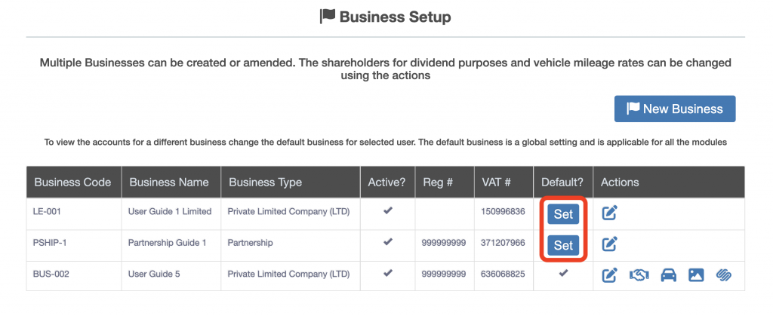Image resolution: width=773 pixels, height=316 pixels.
Task: Click the Active checkmark for LE-001
Action: point(388,211)
